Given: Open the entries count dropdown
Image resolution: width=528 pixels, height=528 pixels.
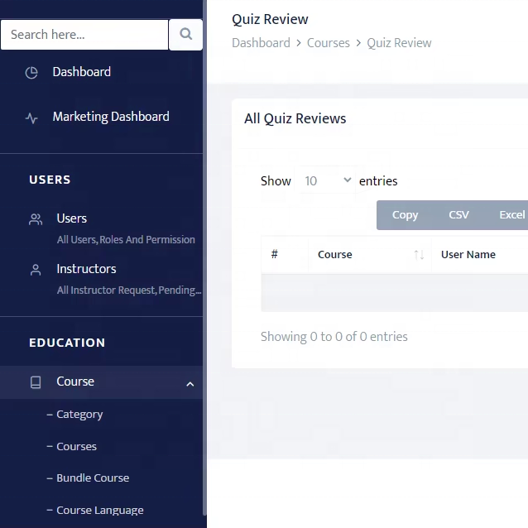Looking at the screenshot, I should (x=327, y=180).
